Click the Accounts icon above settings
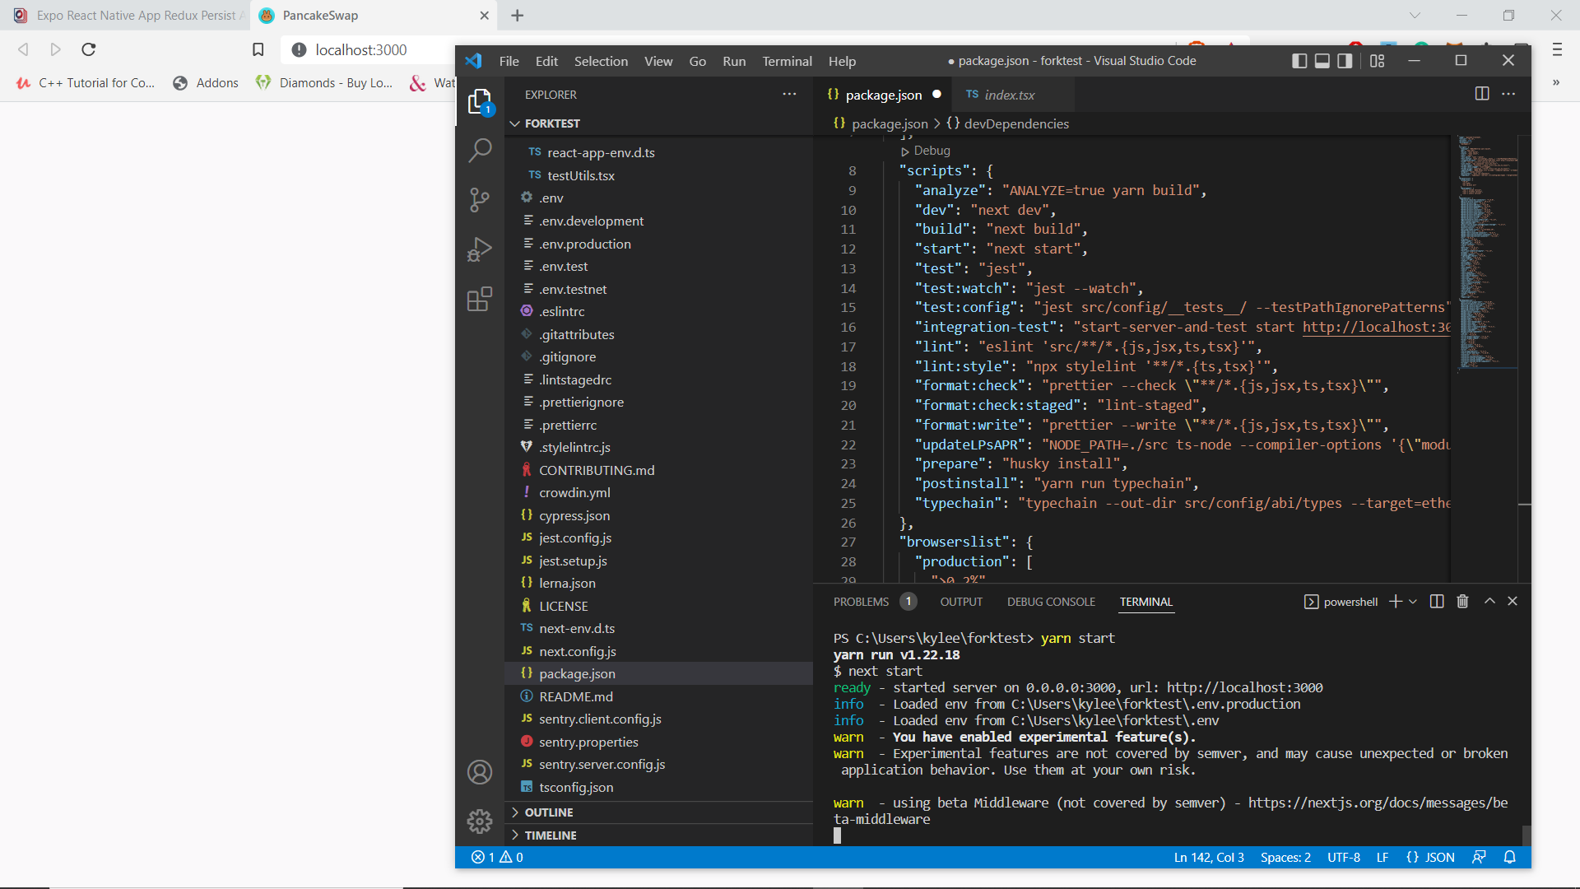The image size is (1580, 889). tap(480, 772)
